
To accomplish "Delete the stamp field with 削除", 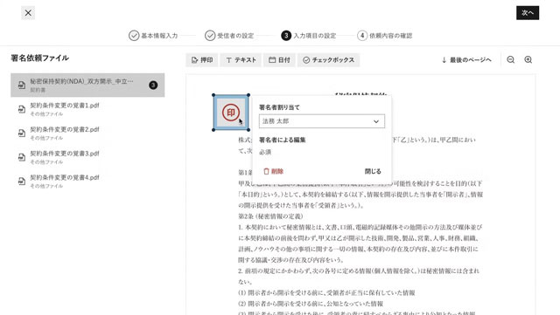I will tap(273, 171).
